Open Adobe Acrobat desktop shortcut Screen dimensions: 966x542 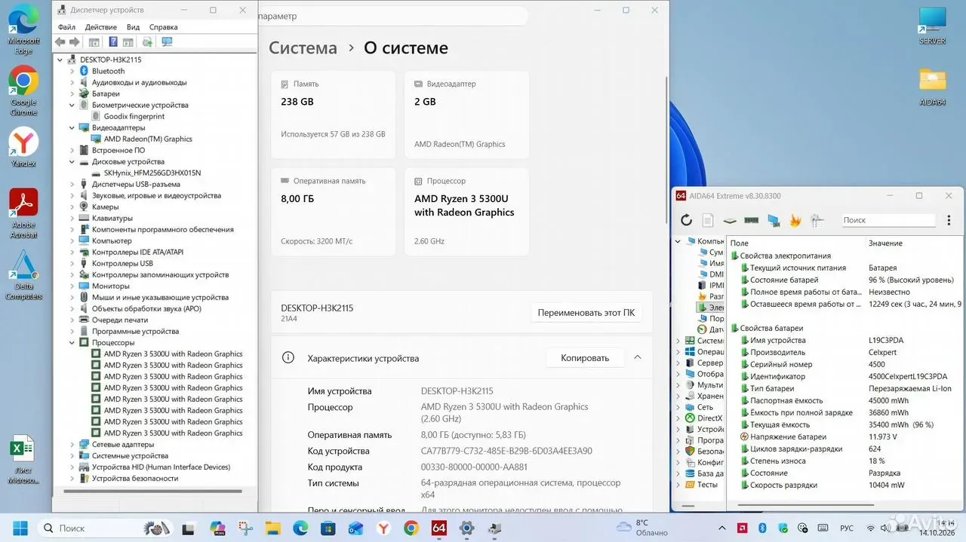point(23,213)
